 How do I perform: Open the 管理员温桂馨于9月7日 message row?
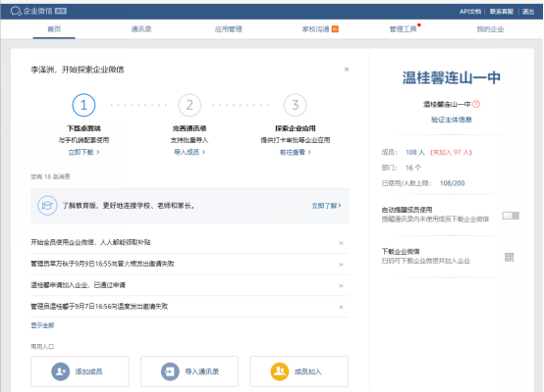point(190,307)
